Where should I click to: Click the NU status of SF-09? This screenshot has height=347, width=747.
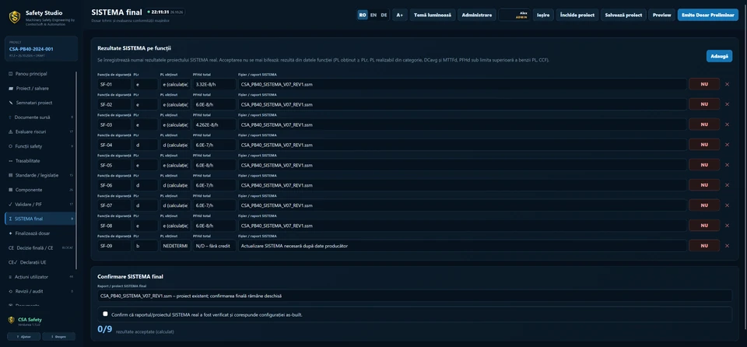coord(704,246)
